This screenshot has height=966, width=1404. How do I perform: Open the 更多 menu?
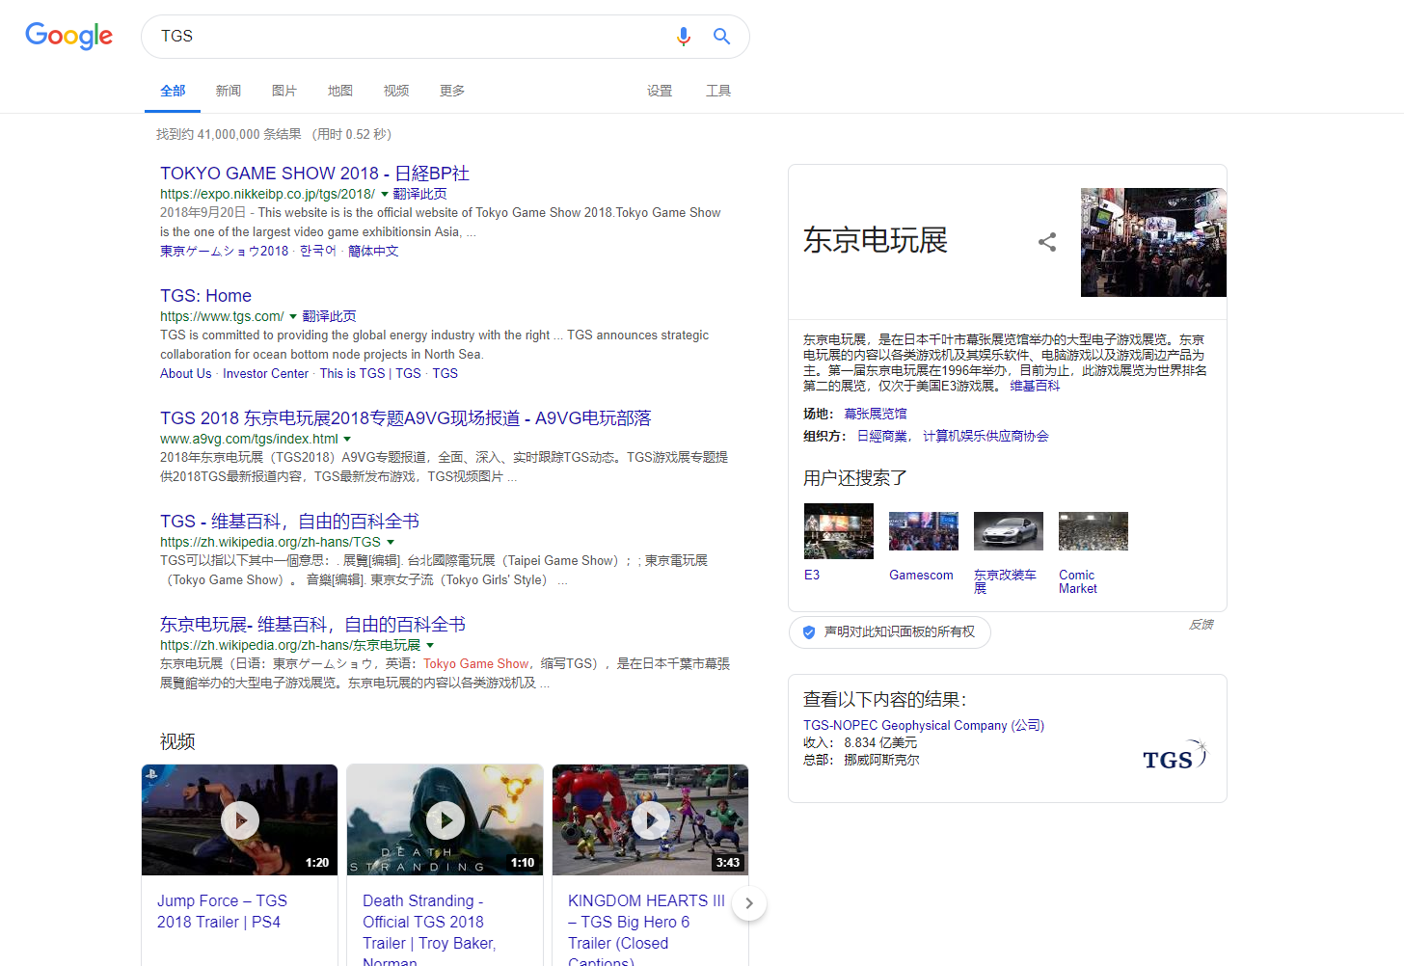452,91
